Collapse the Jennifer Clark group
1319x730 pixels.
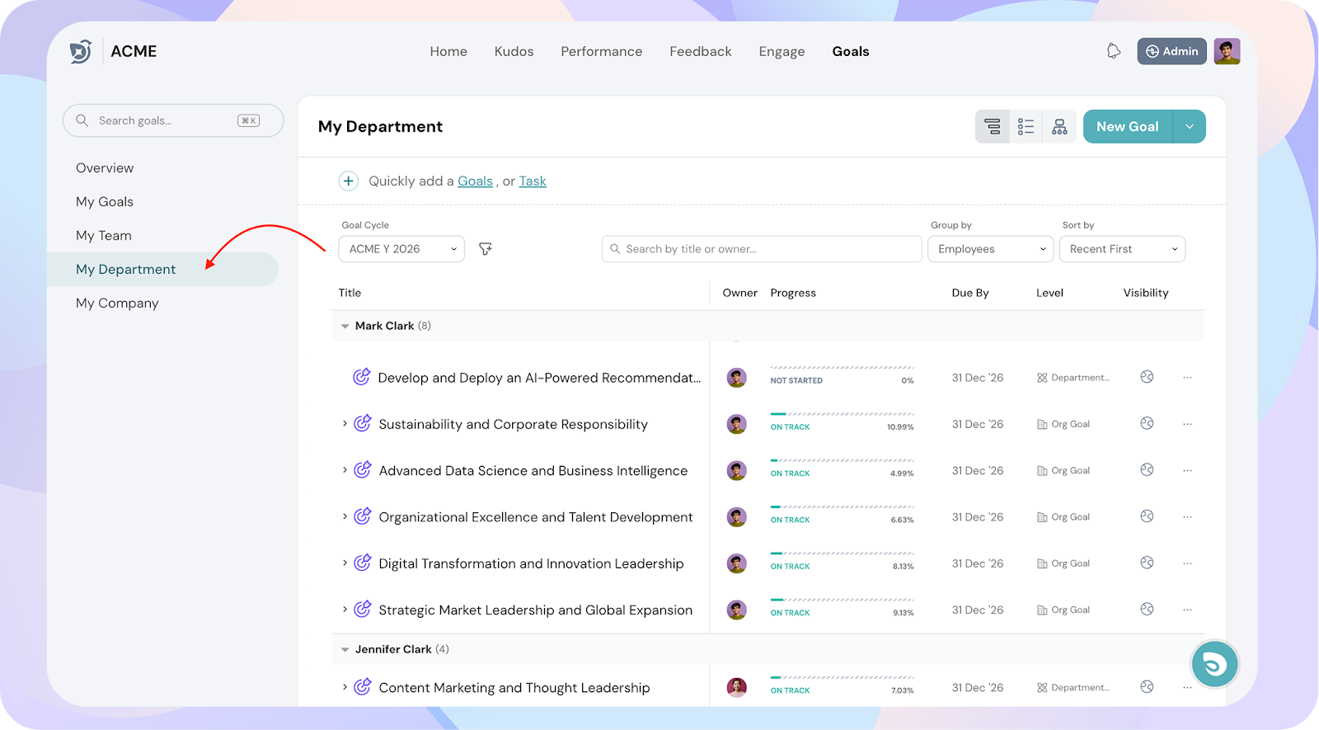click(x=345, y=650)
